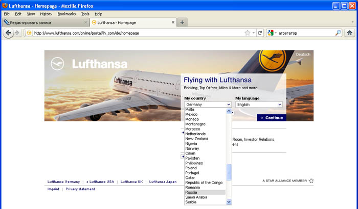Click country list scroll down arrow
The image size is (358, 209).
point(229,202)
